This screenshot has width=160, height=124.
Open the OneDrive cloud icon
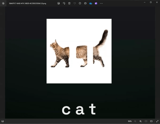click(x=91, y=3)
